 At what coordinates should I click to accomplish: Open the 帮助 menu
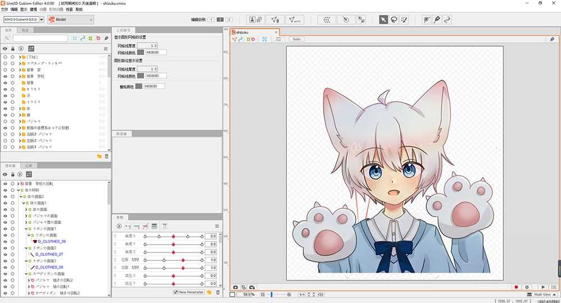point(79,10)
